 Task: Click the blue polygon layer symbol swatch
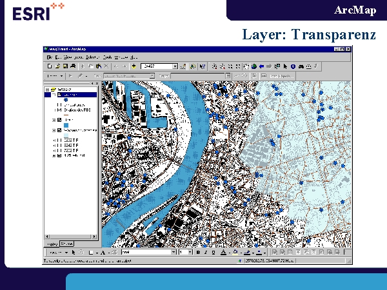pyautogui.click(x=67, y=125)
